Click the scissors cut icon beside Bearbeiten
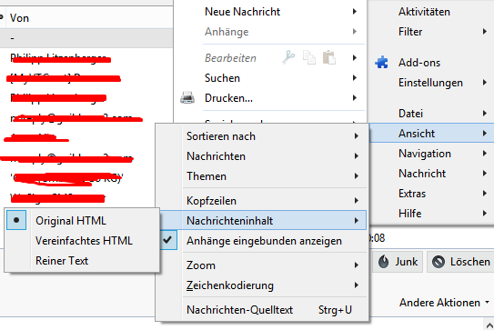 point(288,57)
